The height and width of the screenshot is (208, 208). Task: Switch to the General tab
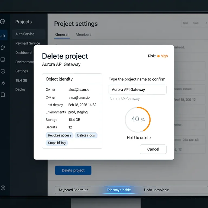coord(62,35)
